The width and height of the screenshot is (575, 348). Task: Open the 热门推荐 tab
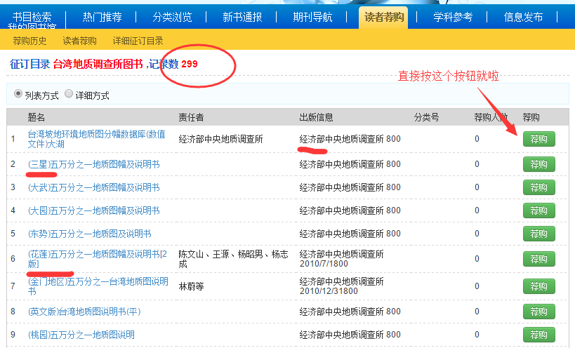pyautogui.click(x=103, y=18)
